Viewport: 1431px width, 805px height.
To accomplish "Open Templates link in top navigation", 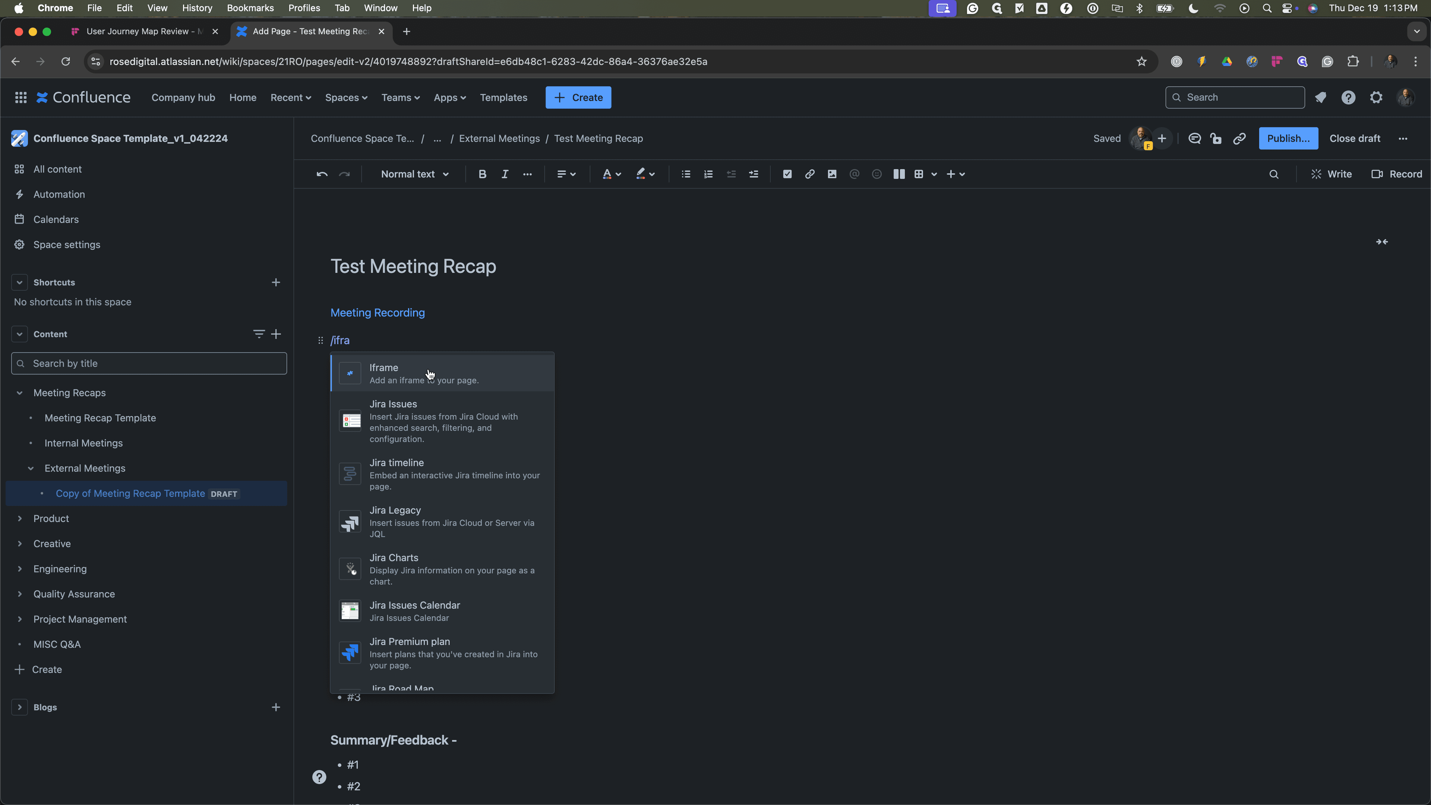I will (503, 97).
